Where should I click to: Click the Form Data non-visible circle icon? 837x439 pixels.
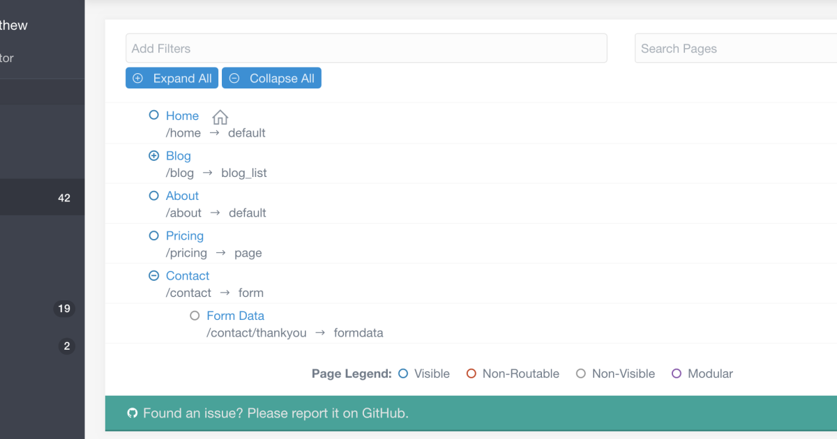coord(195,316)
